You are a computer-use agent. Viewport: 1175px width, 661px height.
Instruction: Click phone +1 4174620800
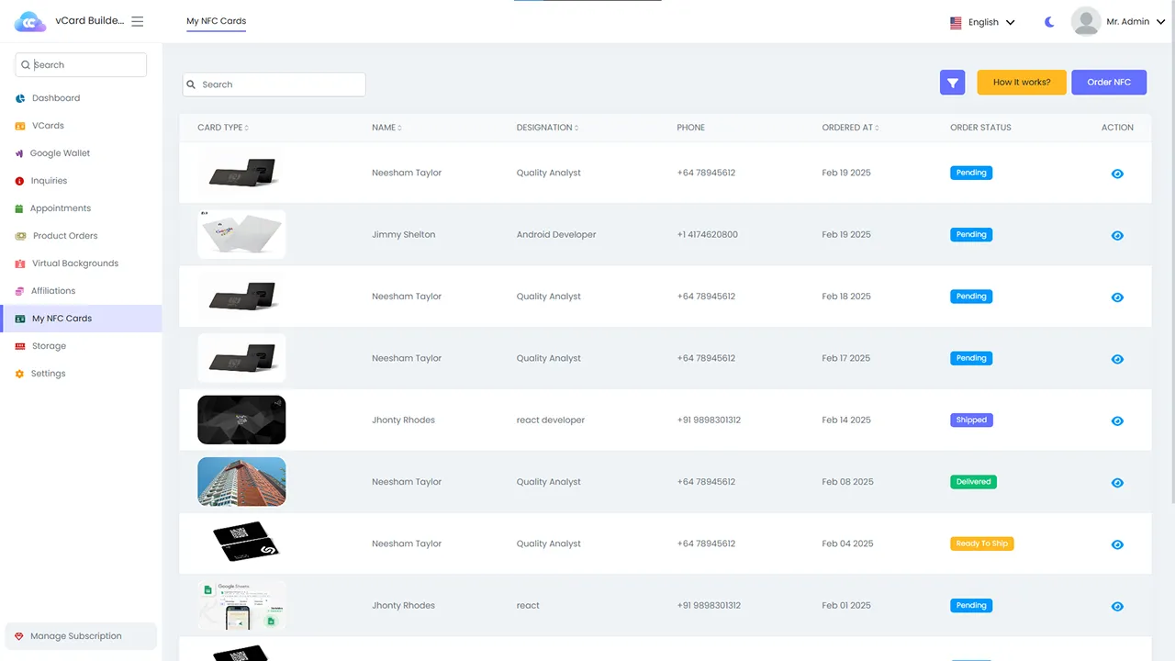click(x=707, y=234)
